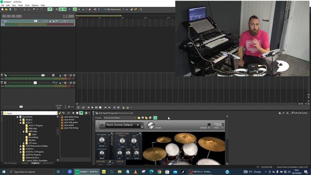This screenshot has width=311, height=175.
Task: Click the Edit Soft Synth button
Action: coord(299,113)
